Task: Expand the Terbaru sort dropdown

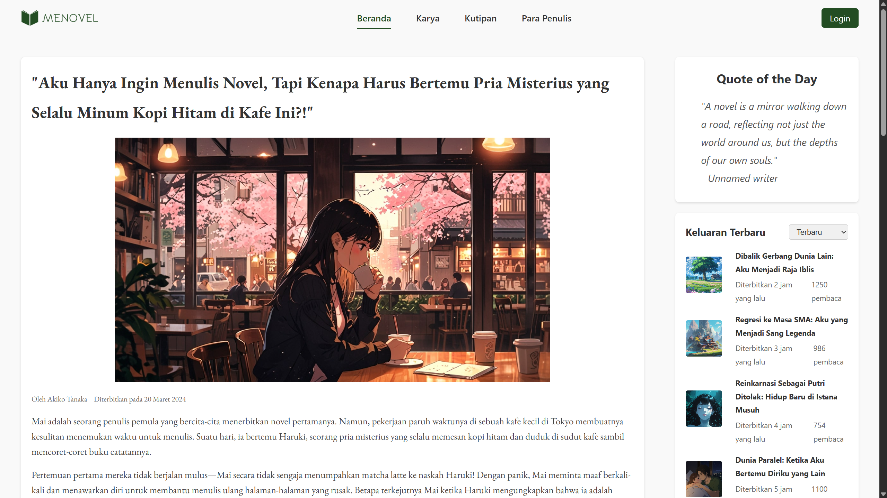Action: click(818, 232)
